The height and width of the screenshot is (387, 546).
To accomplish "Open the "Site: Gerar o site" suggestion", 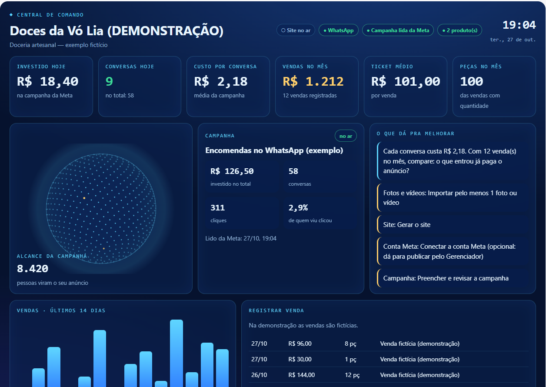I will coord(453,225).
